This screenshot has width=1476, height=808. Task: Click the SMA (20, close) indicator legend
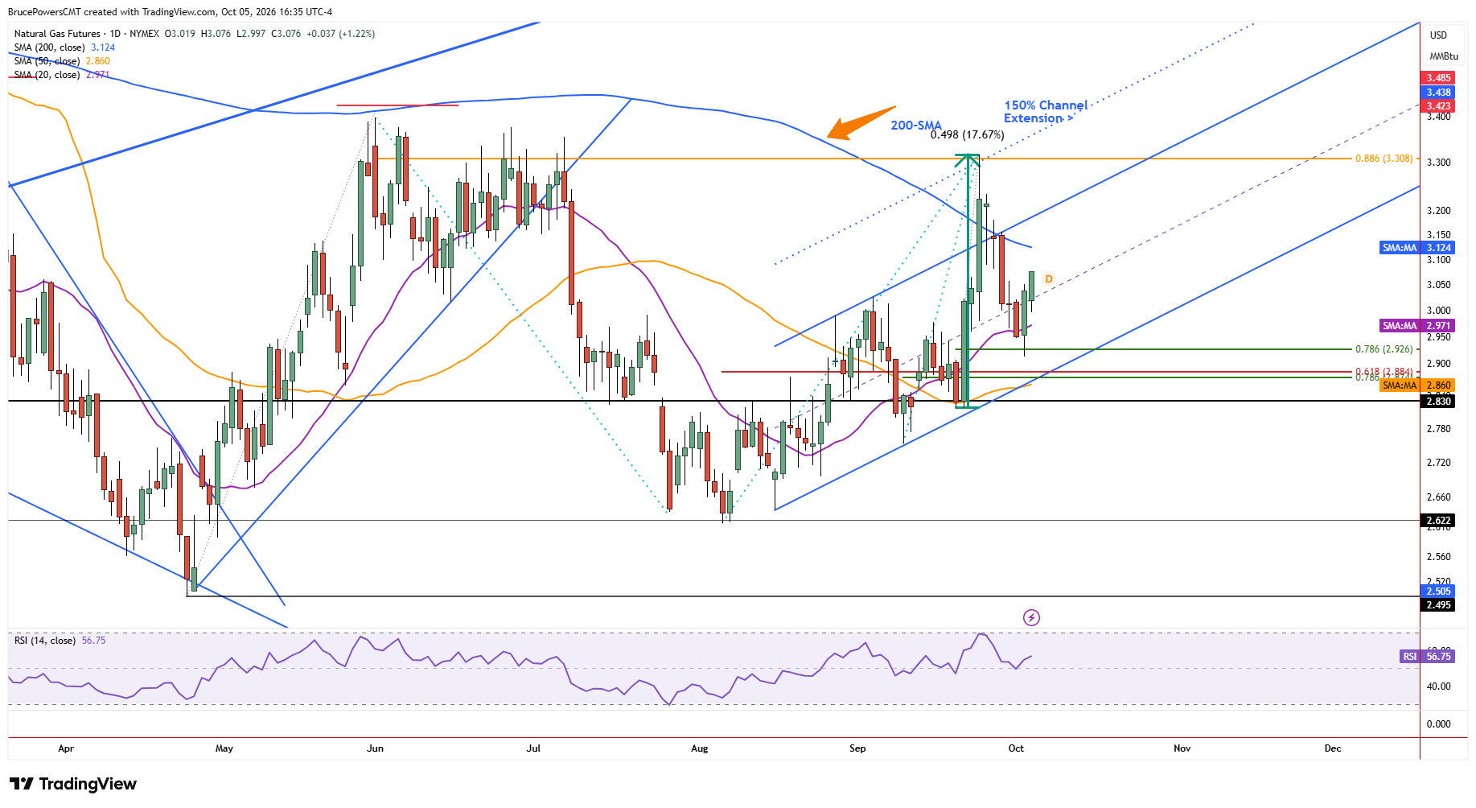click(62, 75)
